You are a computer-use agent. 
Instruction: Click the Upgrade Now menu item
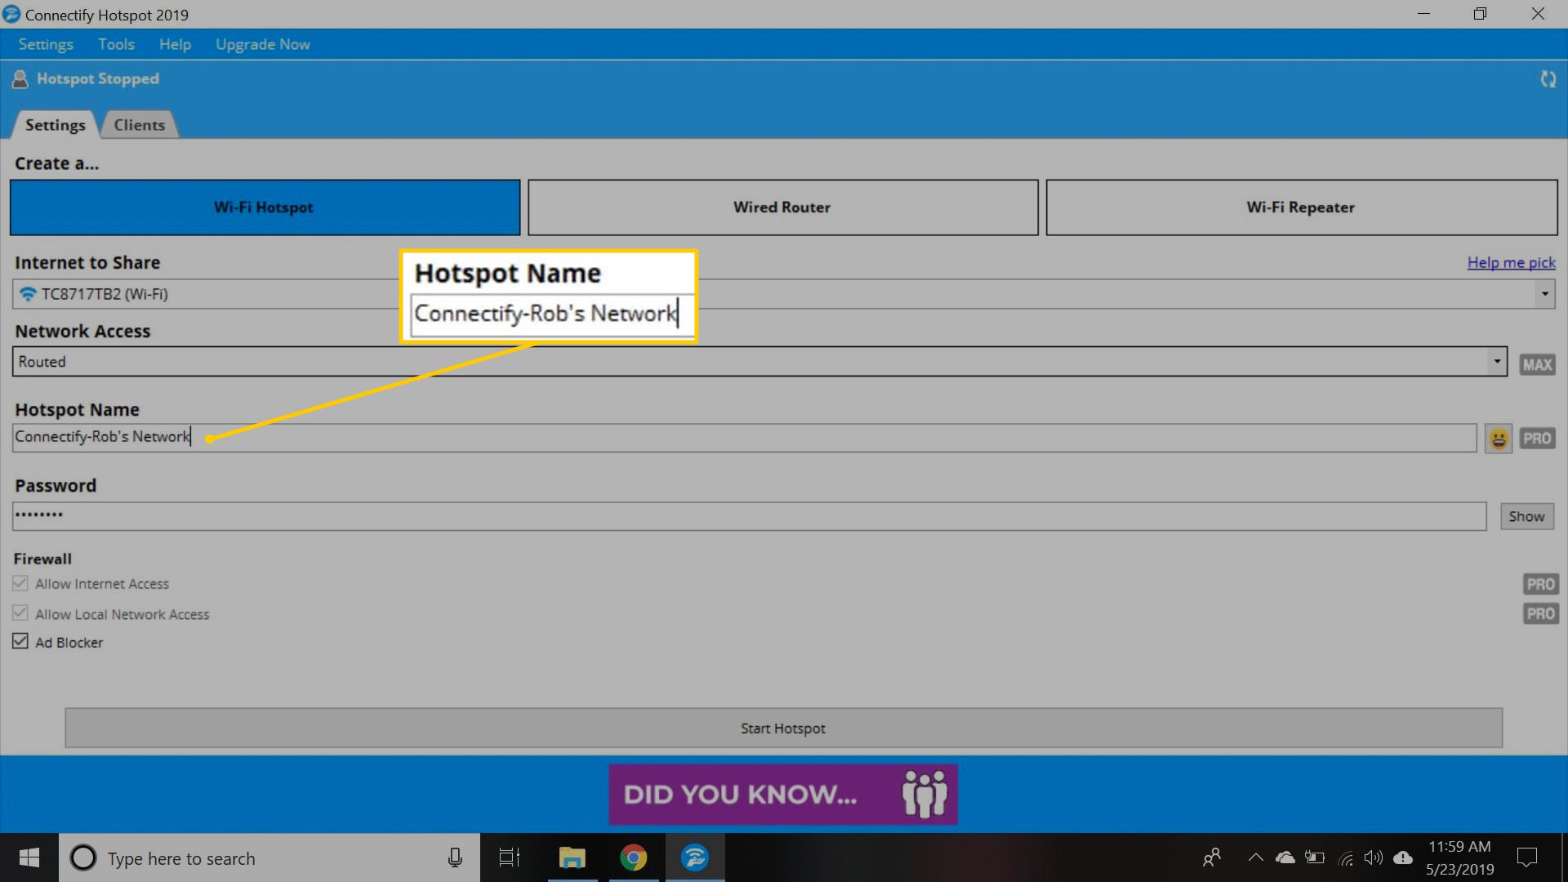point(263,44)
